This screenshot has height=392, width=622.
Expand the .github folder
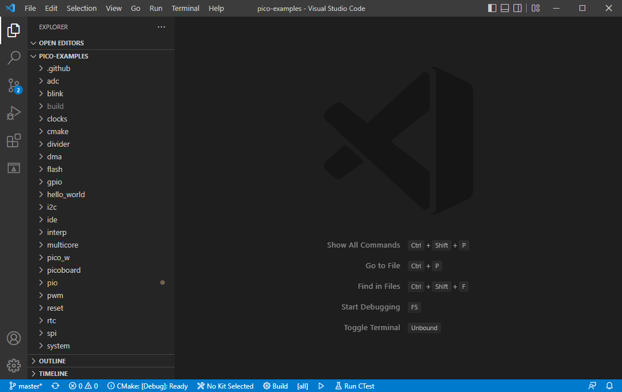(101, 69)
